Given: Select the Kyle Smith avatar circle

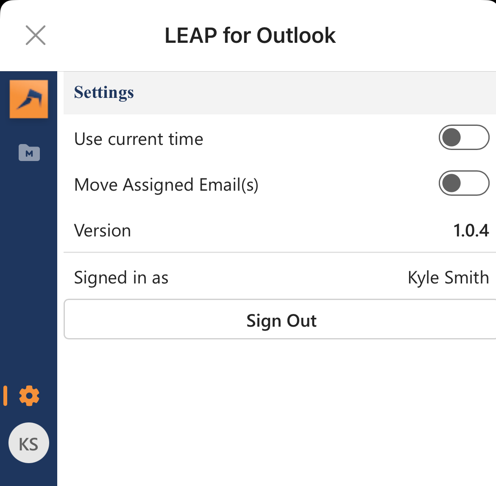Looking at the screenshot, I should click(28, 442).
